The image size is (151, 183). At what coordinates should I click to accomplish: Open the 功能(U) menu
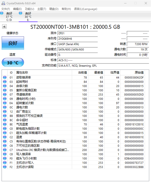point(29,9)
